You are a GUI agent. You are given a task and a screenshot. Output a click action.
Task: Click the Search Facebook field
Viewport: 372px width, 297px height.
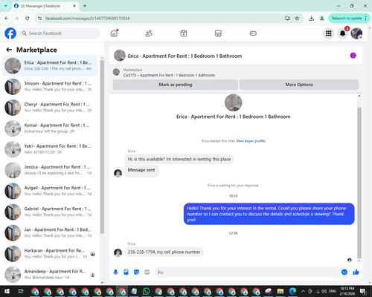pyautogui.click(x=60, y=33)
